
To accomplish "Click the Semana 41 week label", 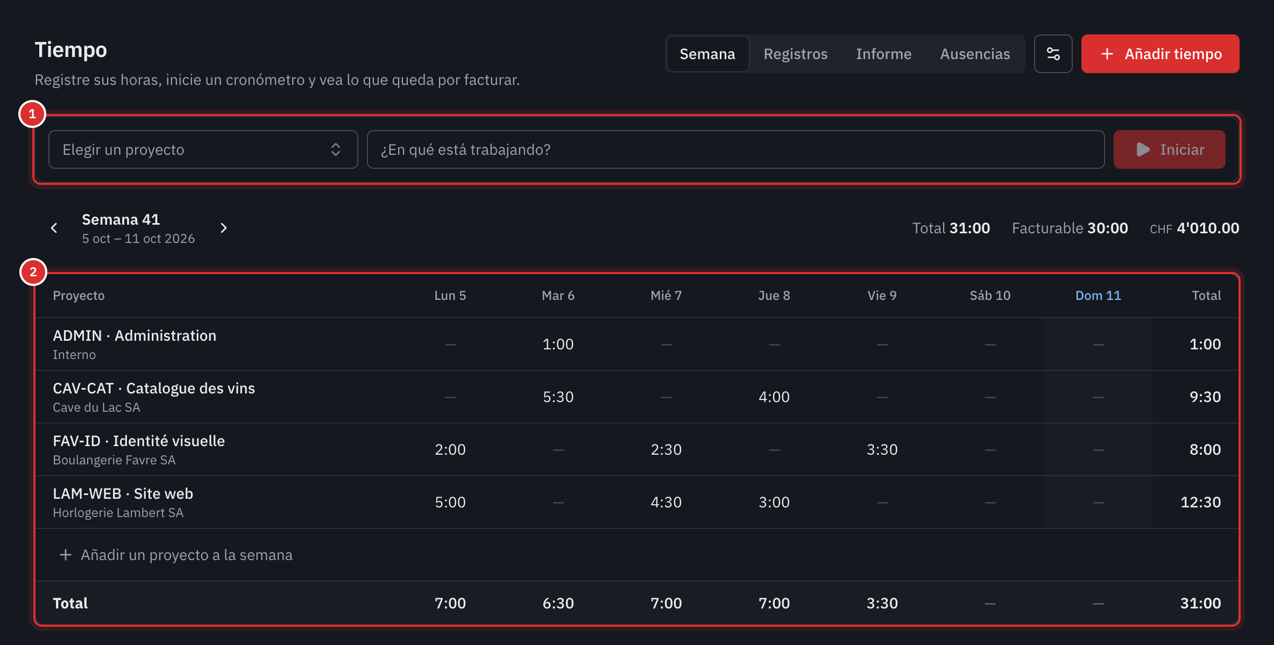I will click(121, 219).
